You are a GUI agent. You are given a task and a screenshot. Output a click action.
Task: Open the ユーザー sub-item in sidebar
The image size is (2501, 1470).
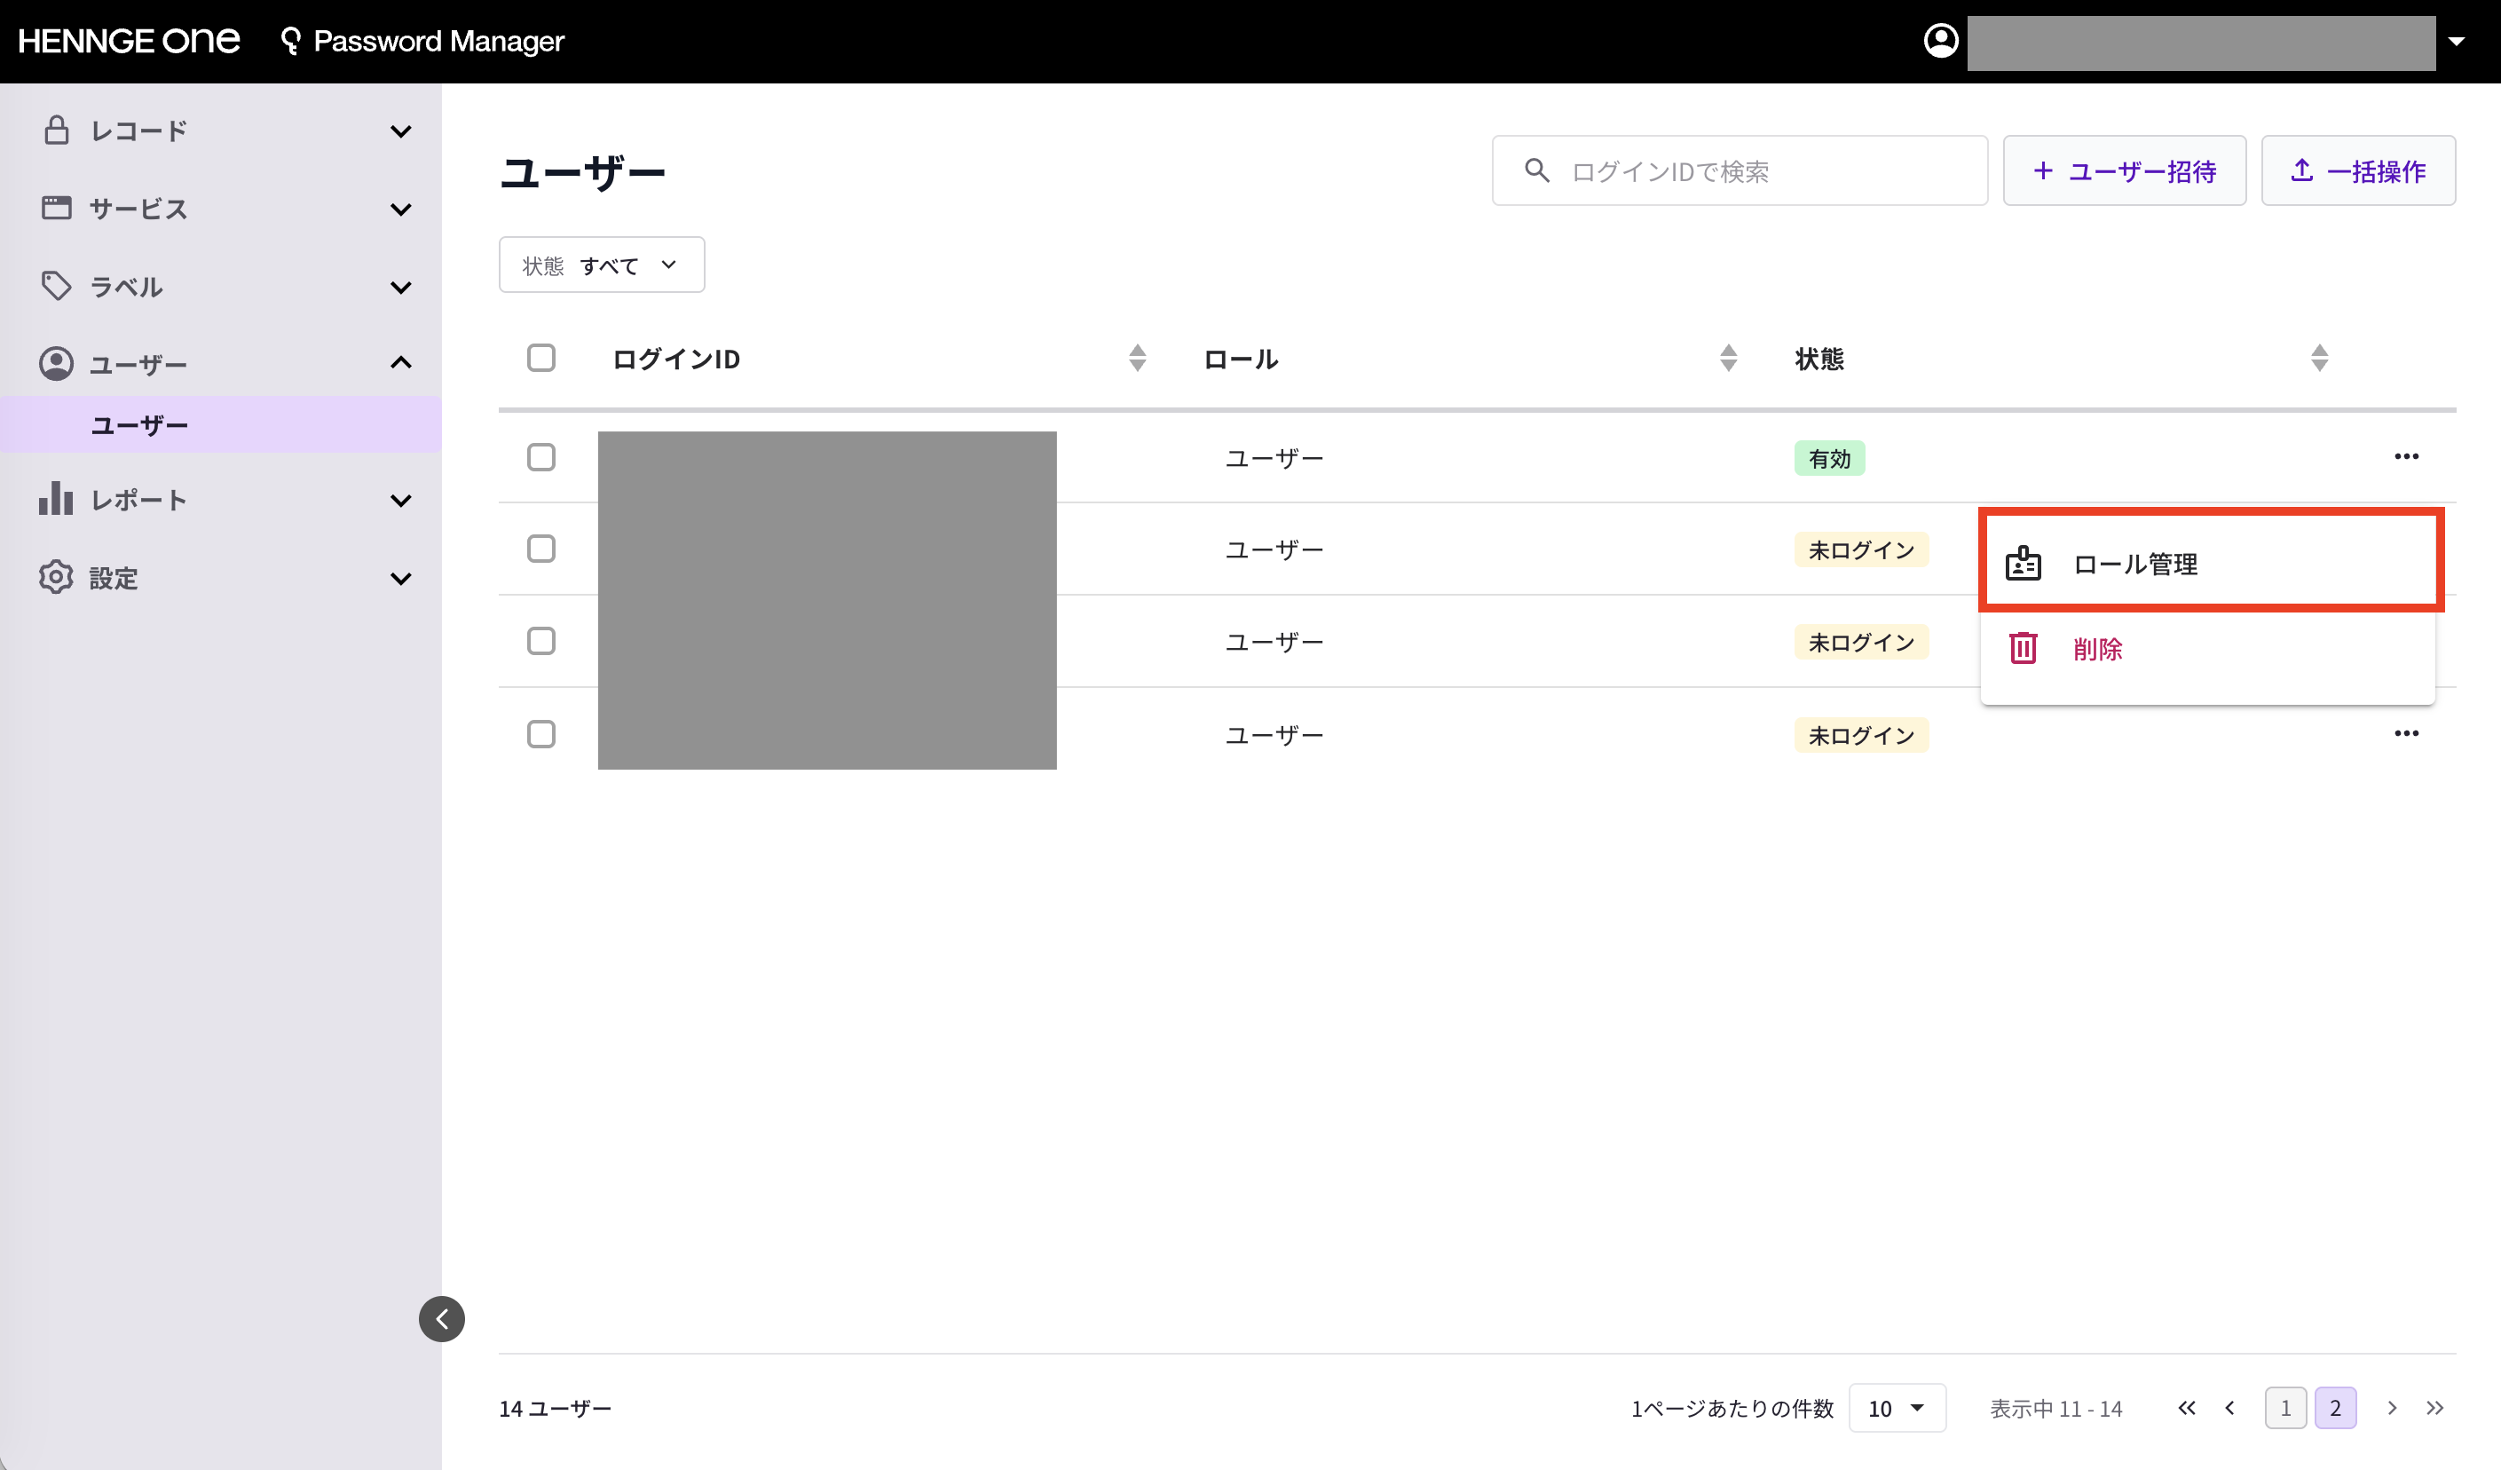pos(220,425)
